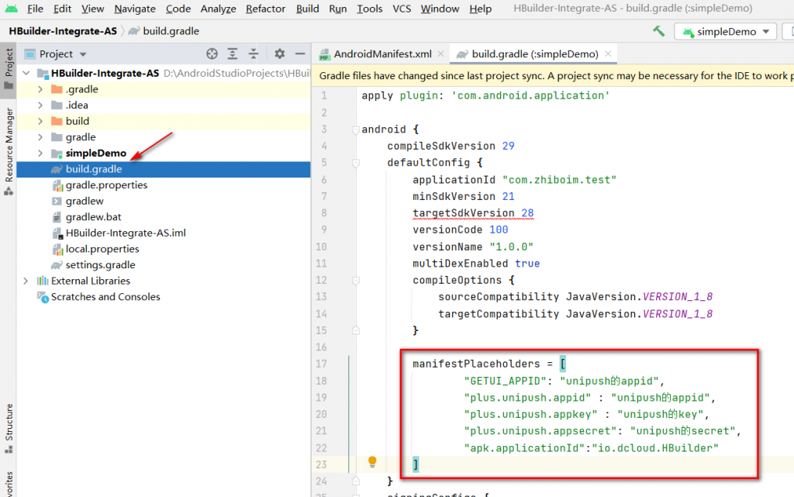794x497 pixels.
Task: Click line number 17 in the gutter
Action: [321, 364]
